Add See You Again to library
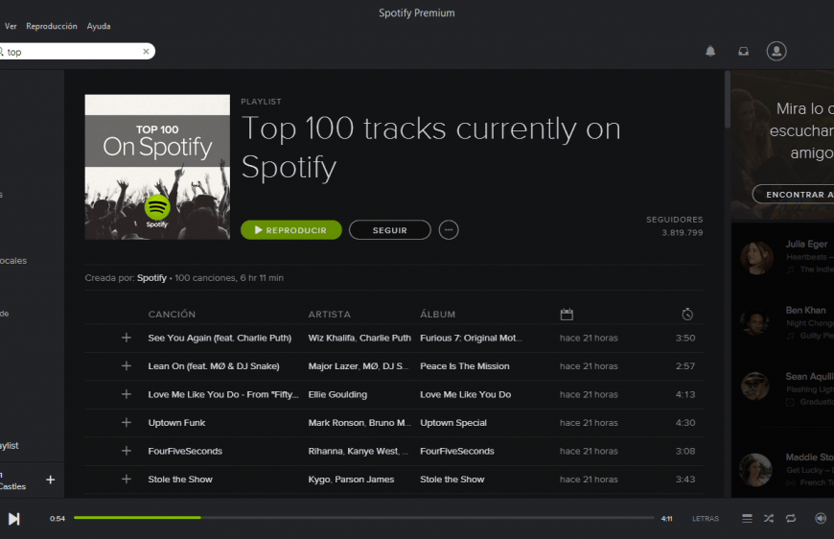 point(126,338)
